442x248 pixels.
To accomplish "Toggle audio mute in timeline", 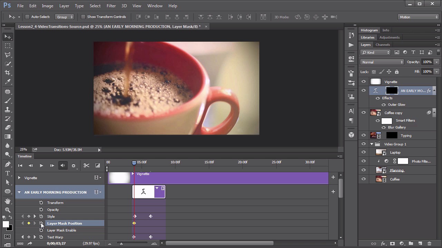I will [63, 166].
